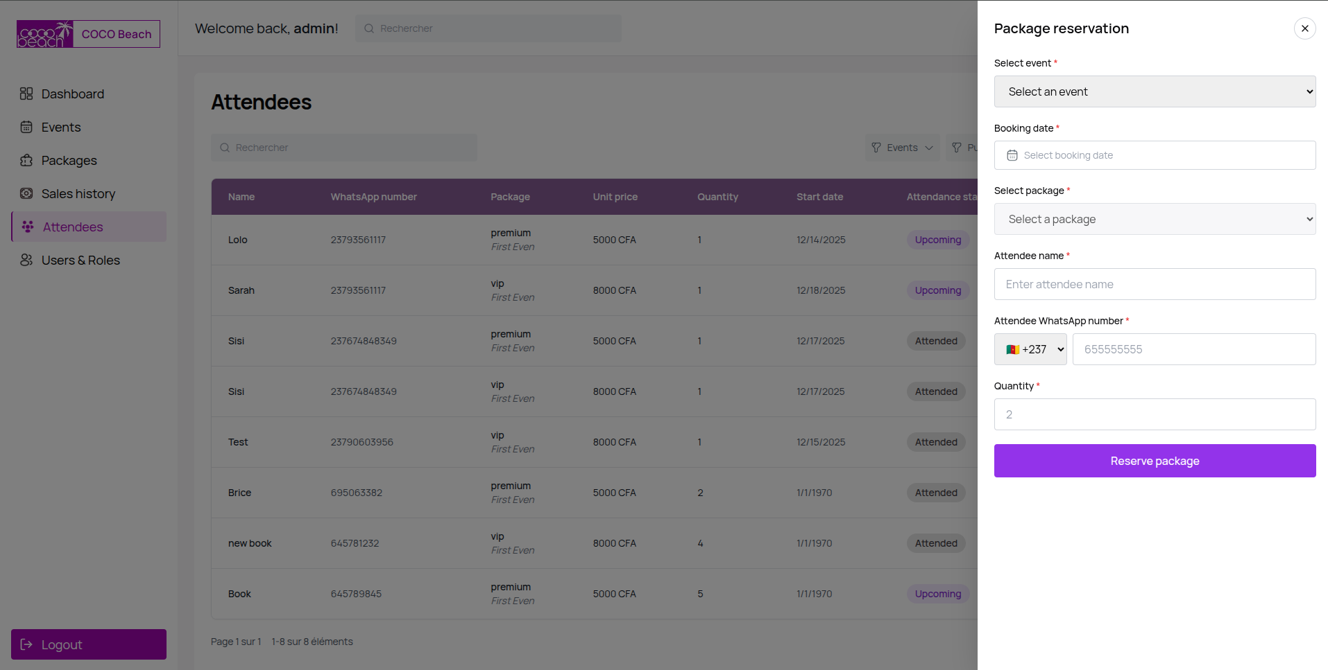Click the Logout button
Viewport: 1328px width, 670px height.
point(89,644)
